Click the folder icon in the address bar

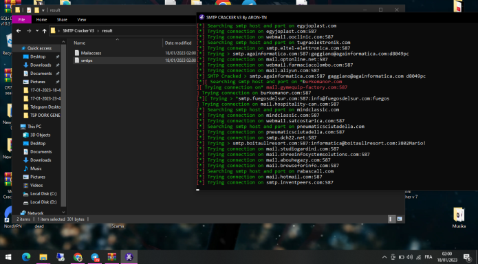pos(53,30)
